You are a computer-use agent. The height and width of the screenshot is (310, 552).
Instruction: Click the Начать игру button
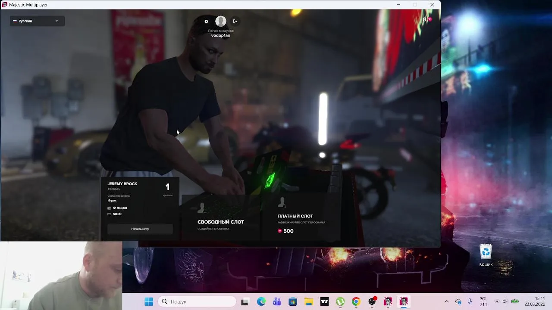coord(140,229)
